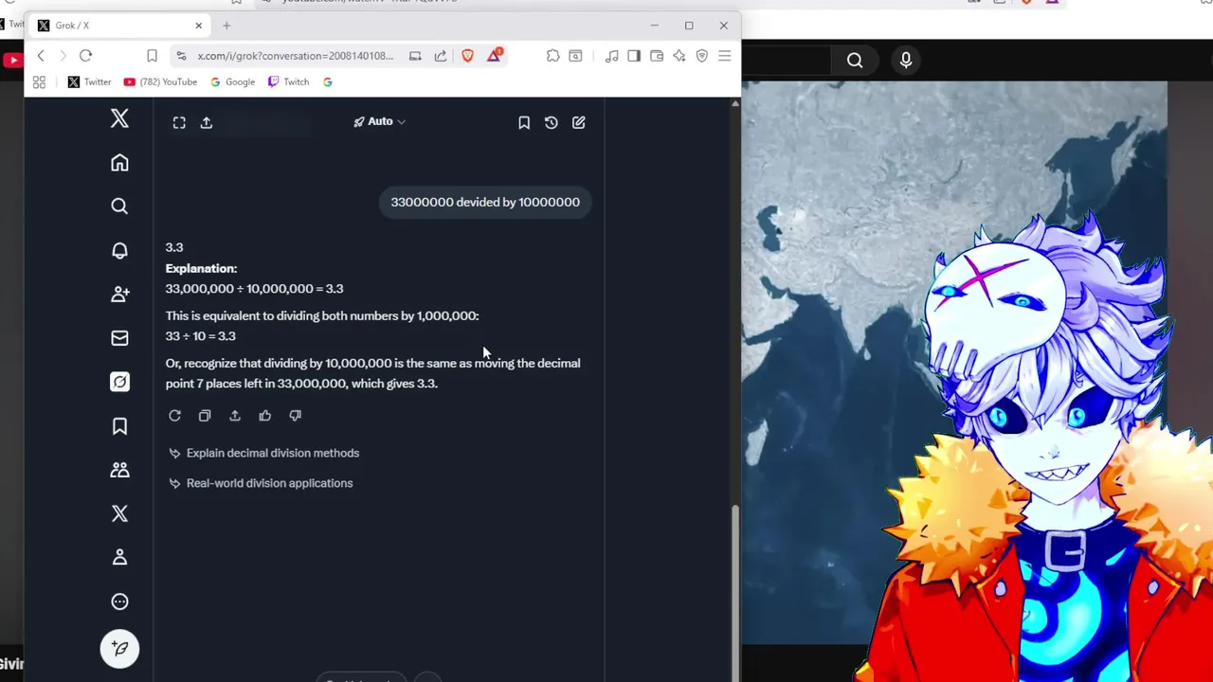Open Home feed from the sidebar
The height and width of the screenshot is (682, 1213).
click(x=119, y=163)
